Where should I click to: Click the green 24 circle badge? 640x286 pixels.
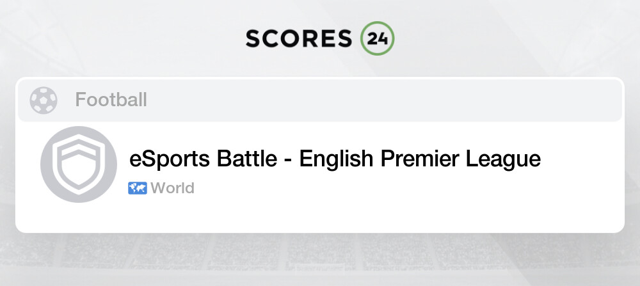[377, 38]
